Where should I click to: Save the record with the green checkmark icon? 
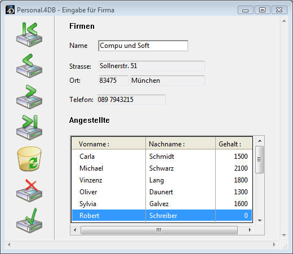(29, 221)
